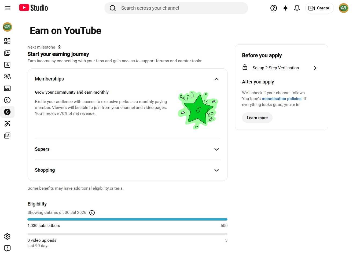Open the Help question mark icon
This screenshot has height=253, width=353.
(x=274, y=8)
